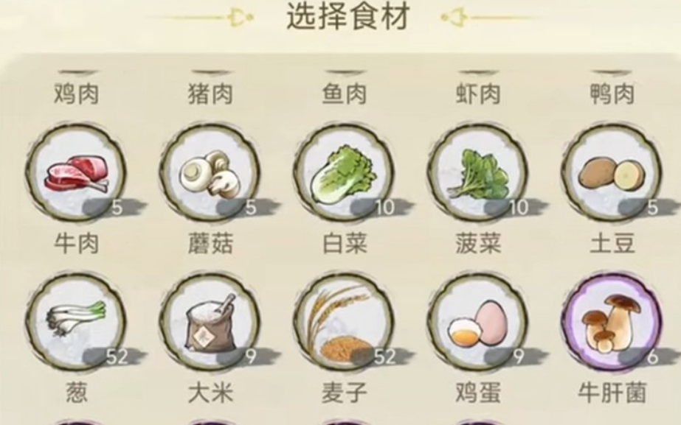
Task: Click the 鸡肉 chicken label
Action: pos(77,94)
